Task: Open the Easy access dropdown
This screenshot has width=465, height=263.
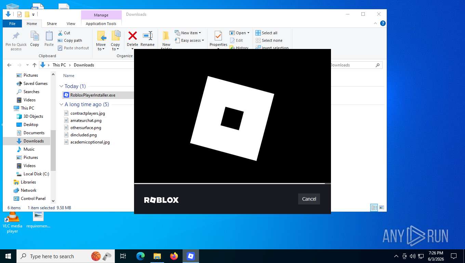Action: (189, 40)
